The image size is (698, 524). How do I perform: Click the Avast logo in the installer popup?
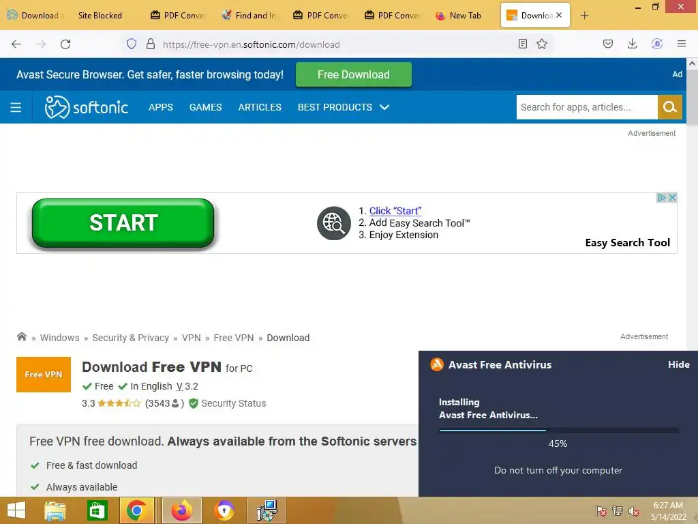click(x=437, y=364)
